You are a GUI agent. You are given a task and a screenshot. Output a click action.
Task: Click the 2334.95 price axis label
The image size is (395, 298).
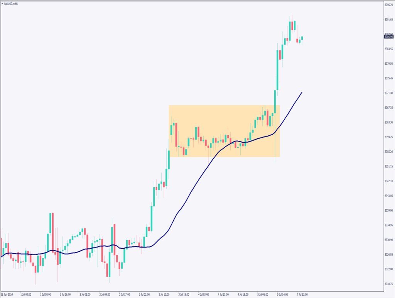(388, 225)
